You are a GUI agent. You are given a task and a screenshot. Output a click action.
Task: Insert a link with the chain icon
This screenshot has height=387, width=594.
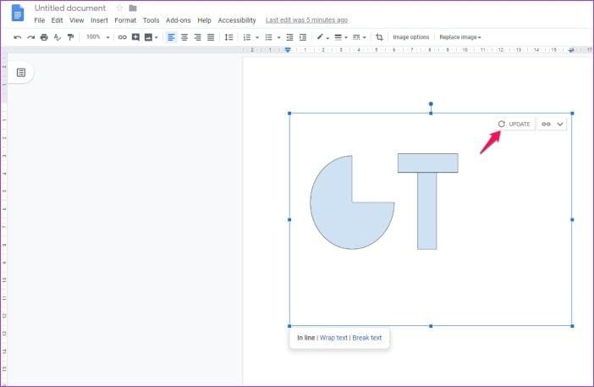pyautogui.click(x=122, y=37)
